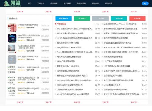The image size is (152, 111).
Task: Open the 京东白条 0.01元 article
Action: pos(75,29)
